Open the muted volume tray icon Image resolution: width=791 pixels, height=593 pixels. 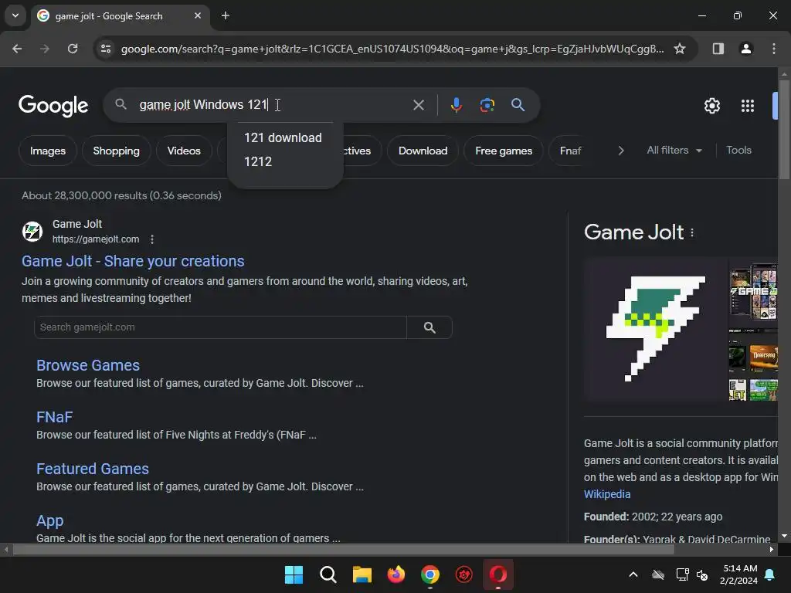point(701,574)
